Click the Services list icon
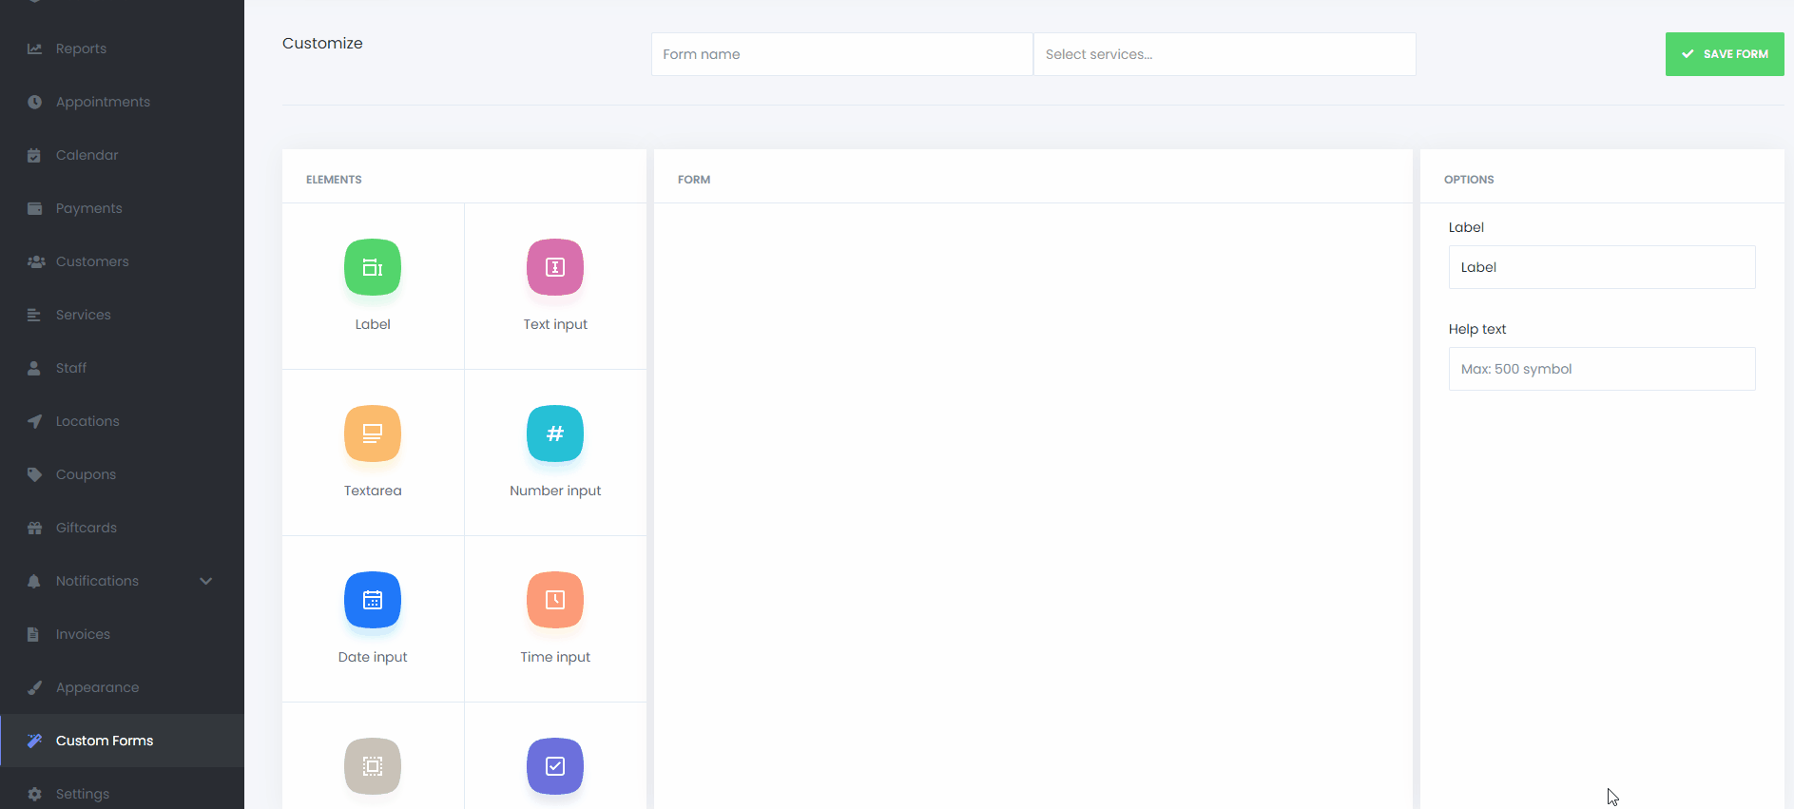The image size is (1794, 809). click(34, 315)
